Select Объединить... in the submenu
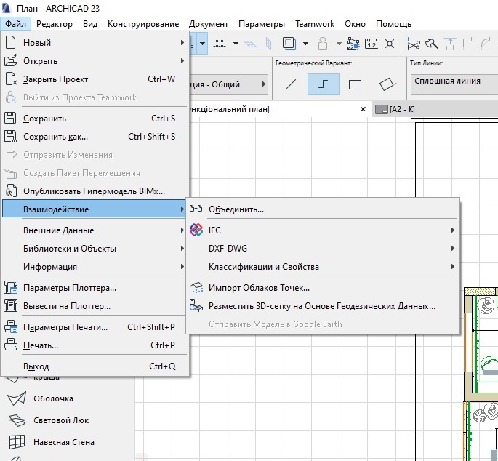This screenshot has width=498, height=461. click(323, 209)
